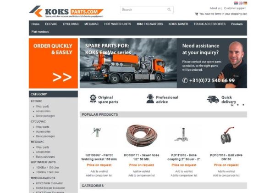This screenshot has width=275, height=193.
Task: Open the Part numbers menu item
Action: point(40,32)
